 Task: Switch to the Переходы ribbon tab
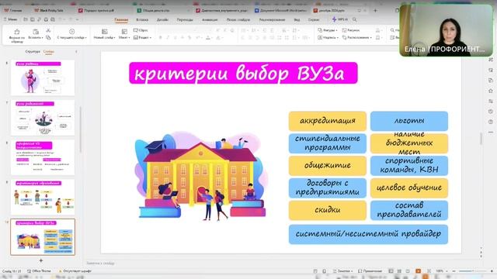pos(185,19)
